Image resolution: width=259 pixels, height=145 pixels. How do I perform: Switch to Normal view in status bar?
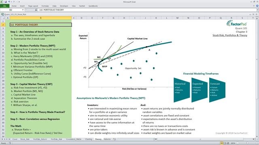[x=221, y=143]
